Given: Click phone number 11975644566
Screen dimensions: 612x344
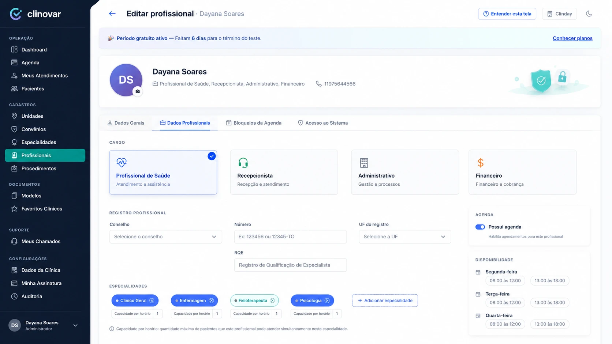Looking at the screenshot, I should tap(340, 84).
